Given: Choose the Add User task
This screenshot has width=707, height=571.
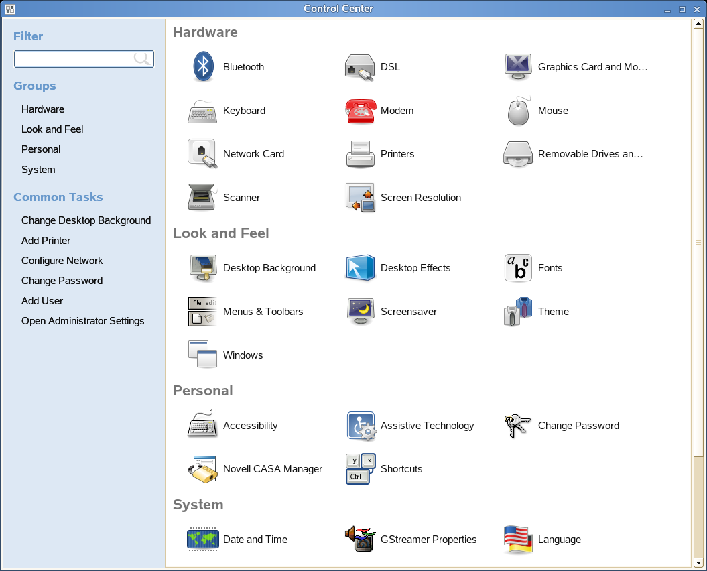Looking at the screenshot, I should click(42, 301).
